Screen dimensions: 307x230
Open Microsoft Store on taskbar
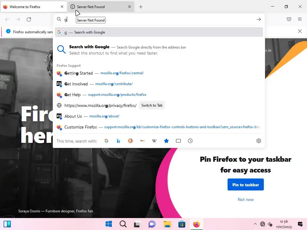point(182,224)
